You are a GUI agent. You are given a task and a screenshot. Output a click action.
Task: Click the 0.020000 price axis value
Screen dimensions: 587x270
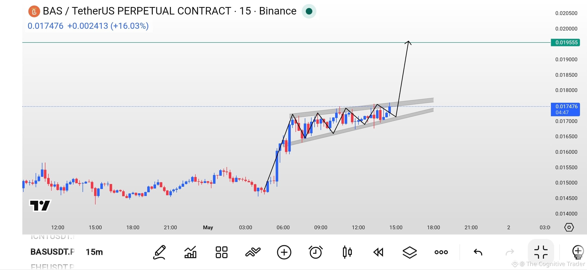pos(566,29)
